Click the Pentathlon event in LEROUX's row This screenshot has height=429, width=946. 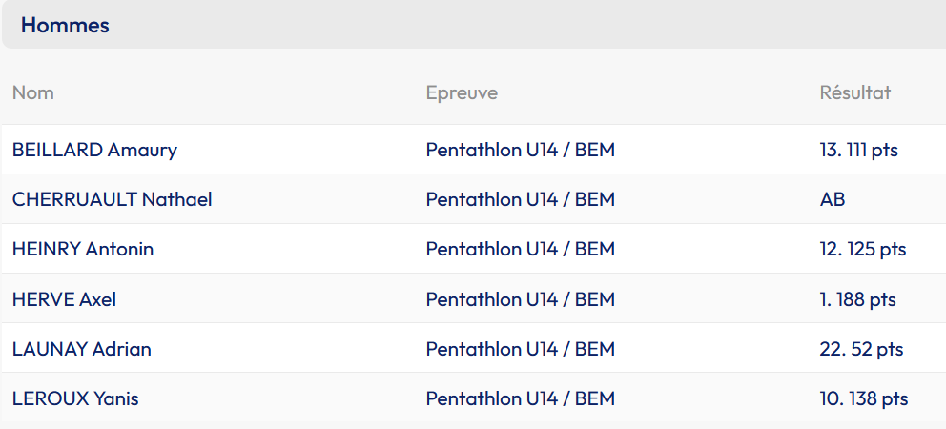pyautogui.click(x=520, y=398)
